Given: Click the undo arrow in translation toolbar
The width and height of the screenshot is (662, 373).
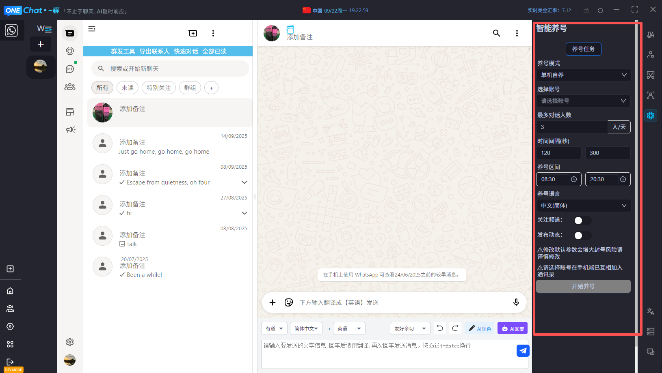Looking at the screenshot, I should [440, 328].
